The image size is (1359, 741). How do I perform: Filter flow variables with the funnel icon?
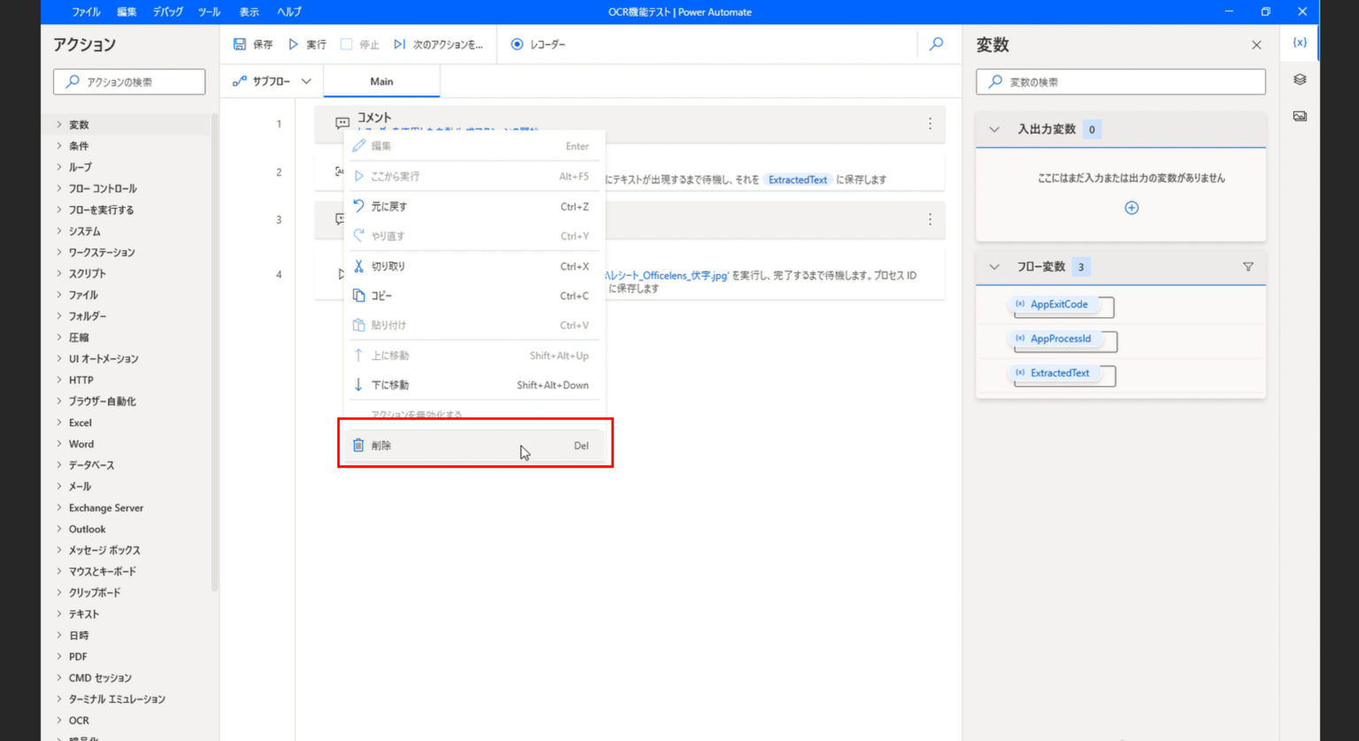click(x=1248, y=266)
